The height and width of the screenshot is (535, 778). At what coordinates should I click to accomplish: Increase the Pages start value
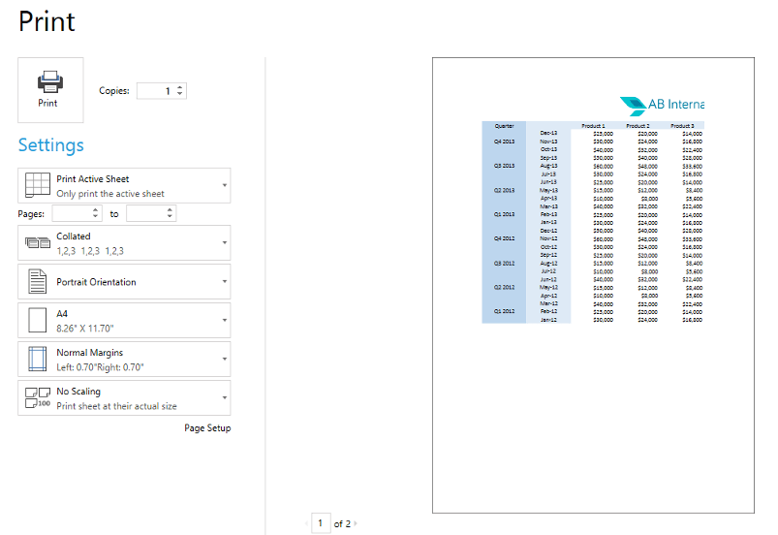[x=95, y=210]
